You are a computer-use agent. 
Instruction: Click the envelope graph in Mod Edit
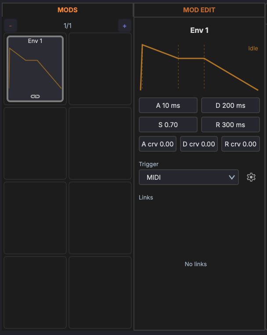pos(199,67)
